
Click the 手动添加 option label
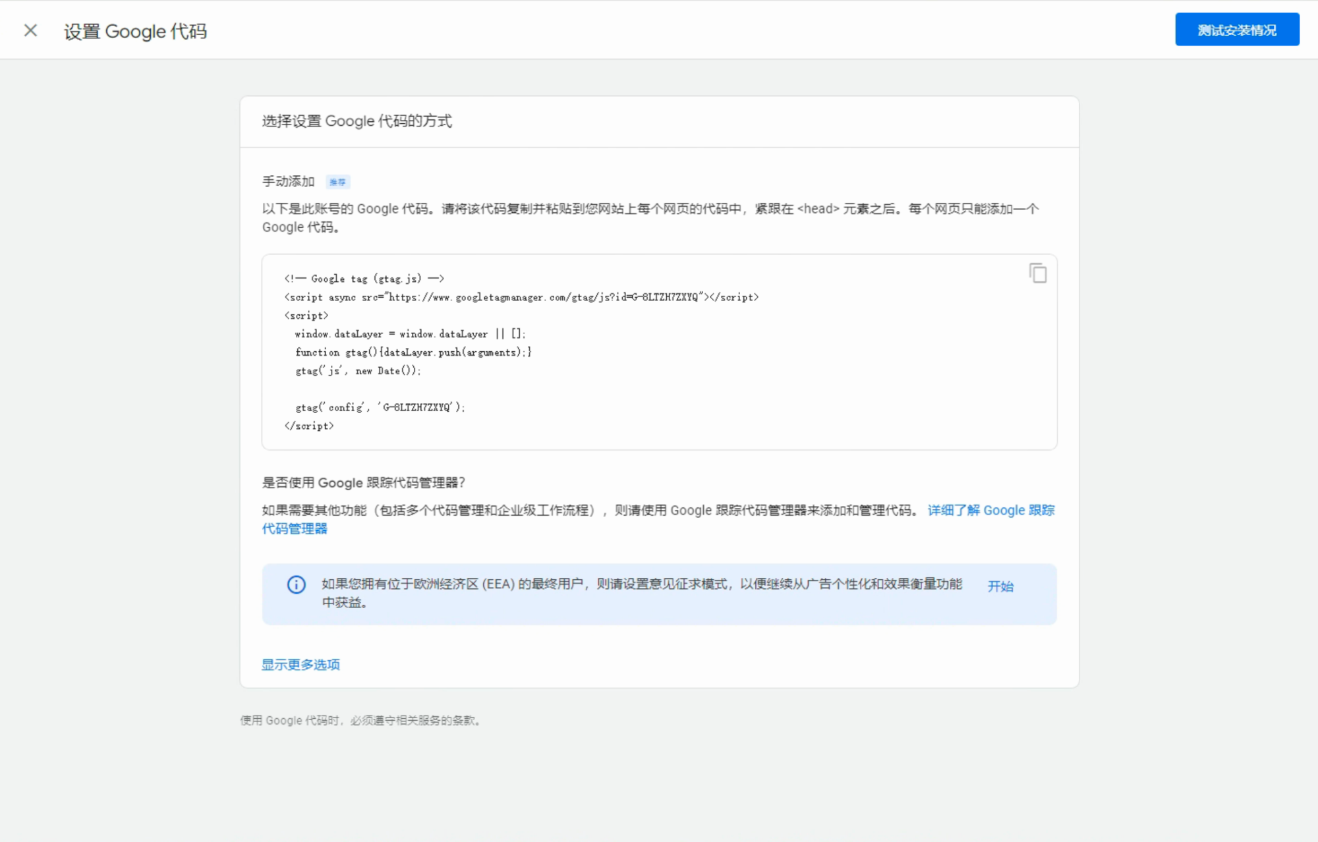click(288, 181)
